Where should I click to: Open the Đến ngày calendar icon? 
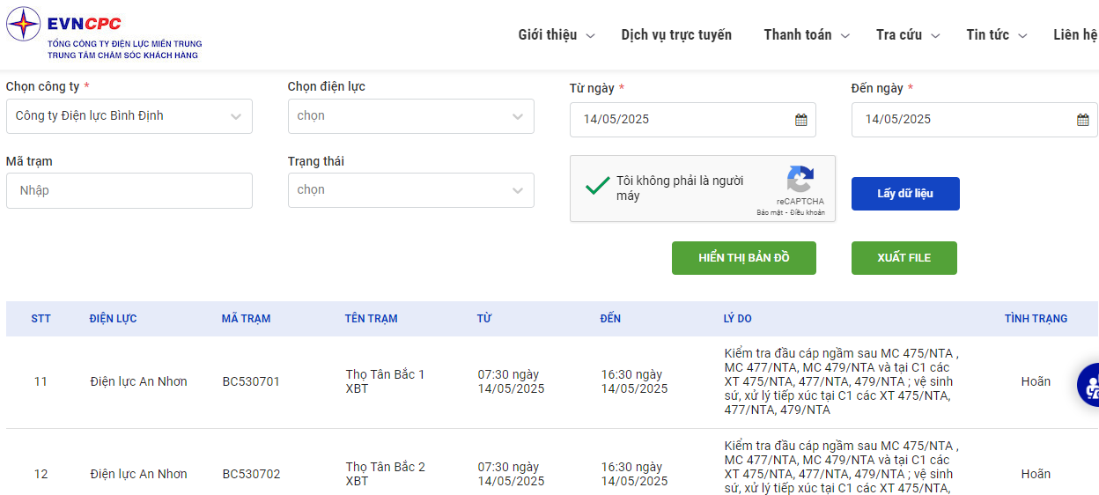pyautogui.click(x=1083, y=120)
